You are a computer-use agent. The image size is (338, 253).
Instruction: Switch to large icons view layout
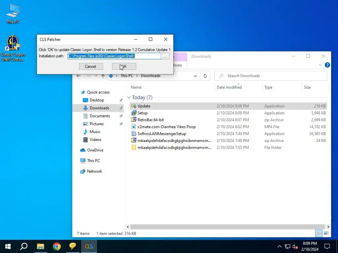click(326, 233)
